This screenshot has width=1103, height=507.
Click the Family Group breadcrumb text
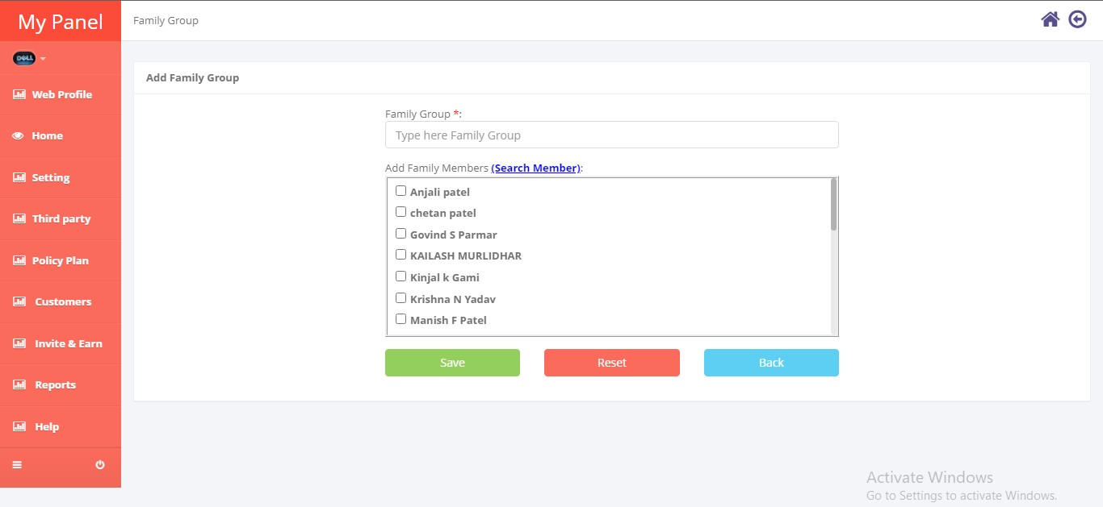[166, 20]
